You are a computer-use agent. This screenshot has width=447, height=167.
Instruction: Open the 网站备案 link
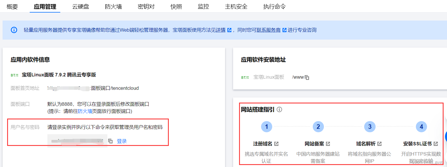click(x=314, y=144)
